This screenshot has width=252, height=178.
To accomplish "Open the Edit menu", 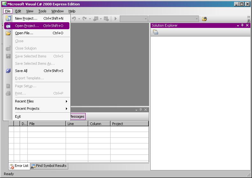I will pos(18,11).
